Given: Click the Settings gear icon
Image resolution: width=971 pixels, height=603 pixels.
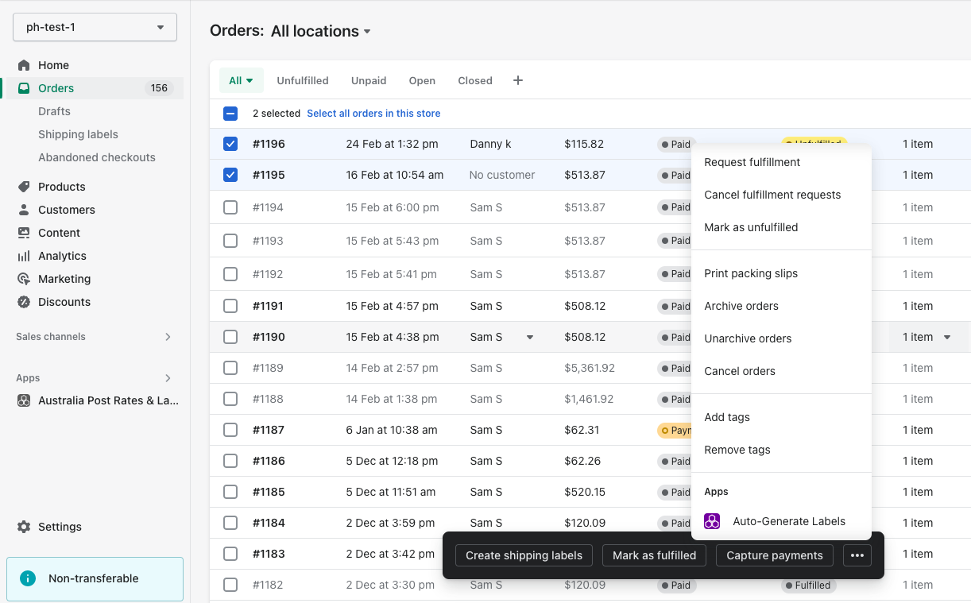Looking at the screenshot, I should coord(24,527).
